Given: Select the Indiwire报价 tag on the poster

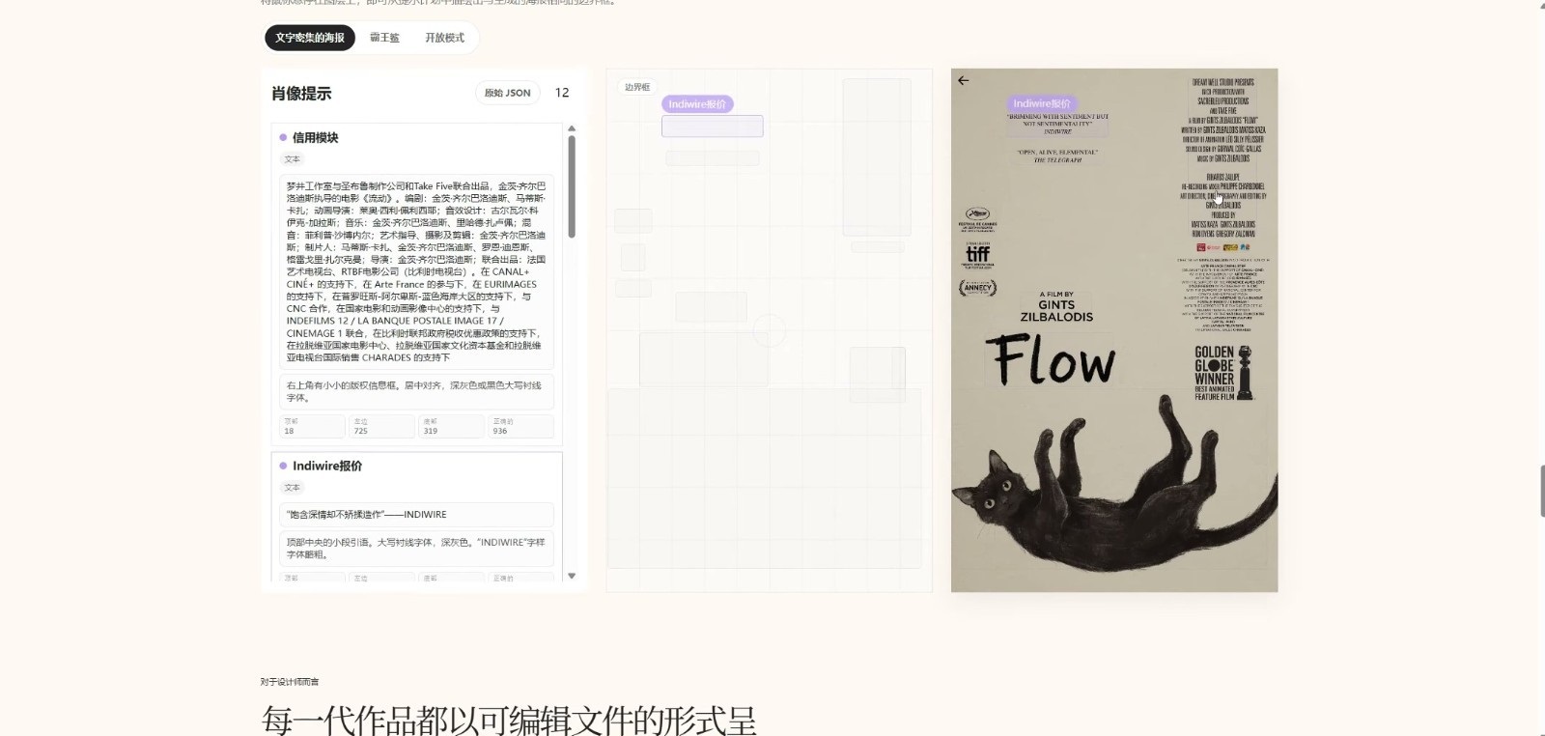Looking at the screenshot, I should tap(1042, 103).
